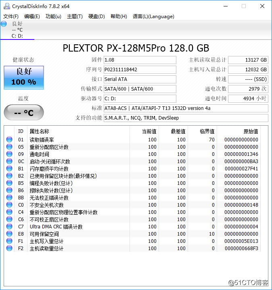Viewport: 272px width, 290px height.
Task: Select the 已使用保留区块计数(最坏情况) row
Action: (x=132, y=176)
